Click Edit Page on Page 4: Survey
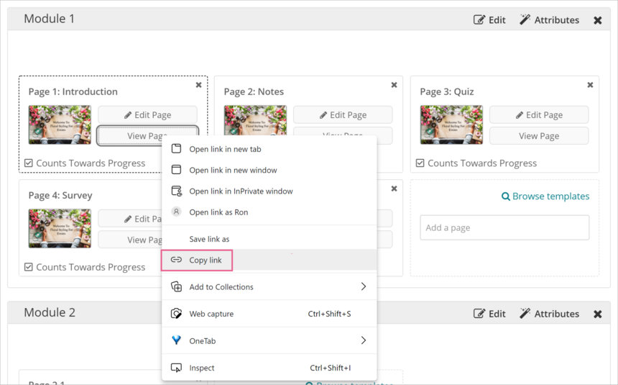 point(130,219)
